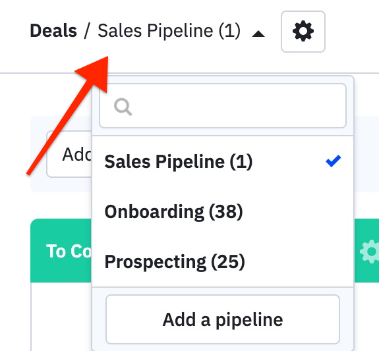Viewport: 379px width, 351px height.
Task: Choose the Prospecting (25) pipeline
Action: coord(223,261)
